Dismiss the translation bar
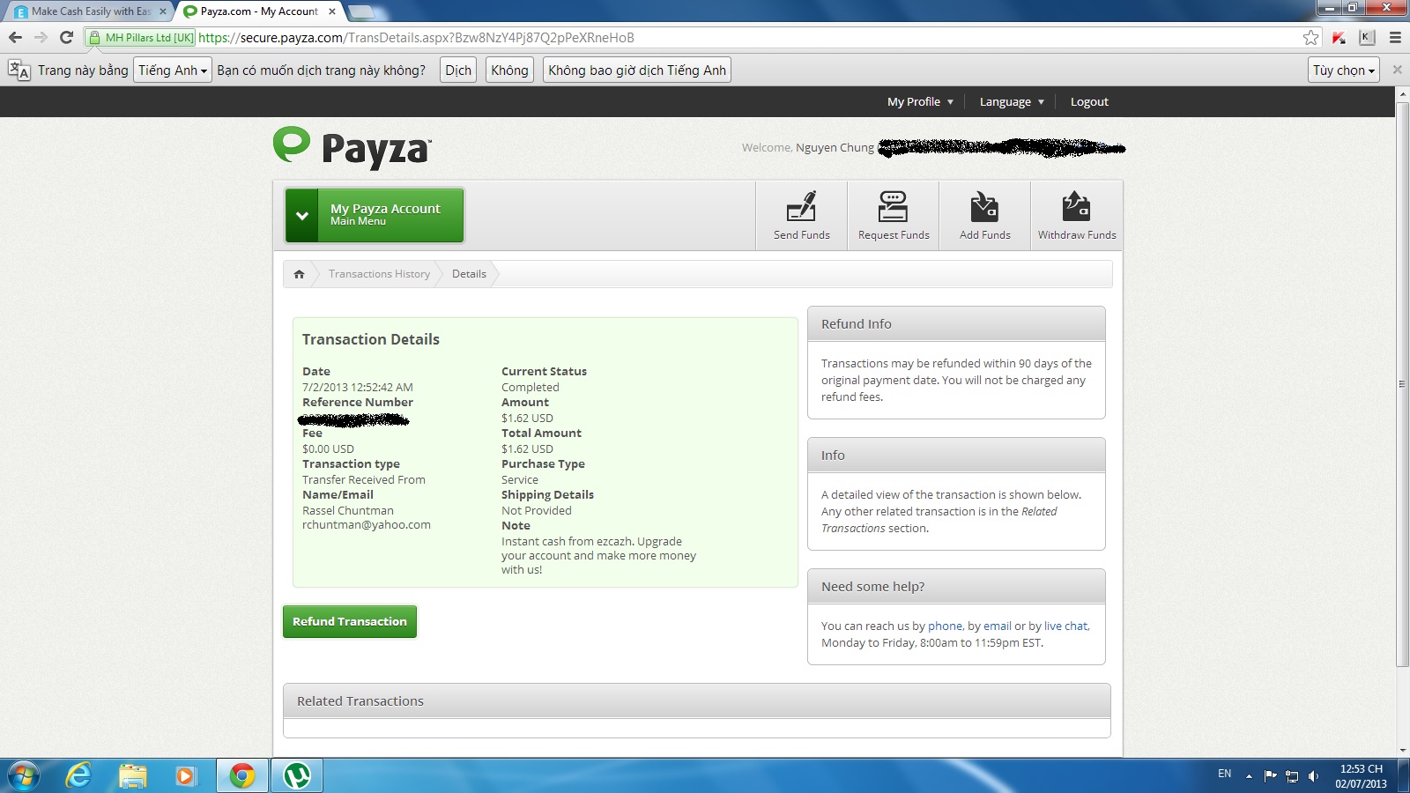 point(1397,70)
